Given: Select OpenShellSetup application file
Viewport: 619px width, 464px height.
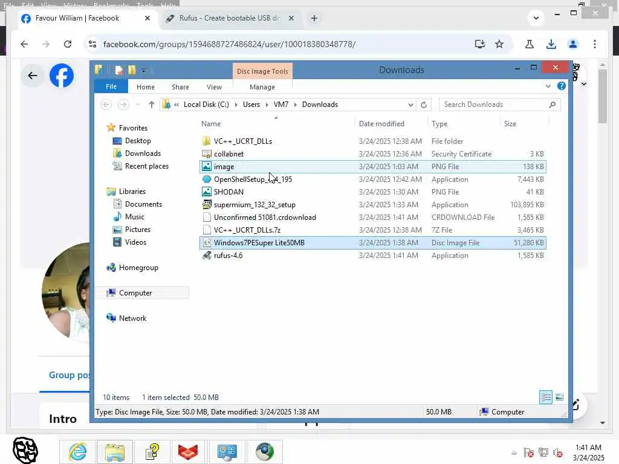Looking at the screenshot, I should [372, 179].
